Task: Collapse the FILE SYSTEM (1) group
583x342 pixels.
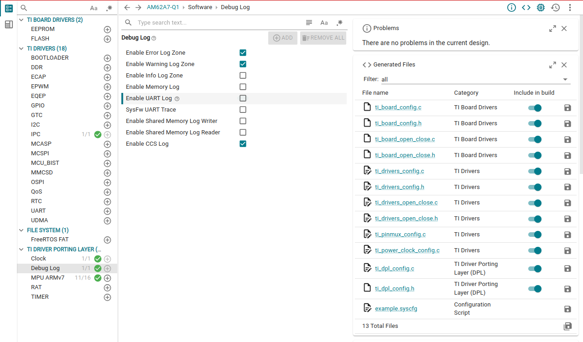Action: coord(21,230)
